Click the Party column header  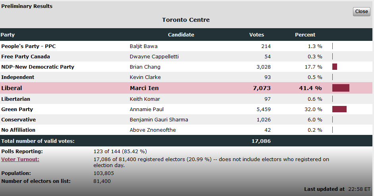tap(8, 35)
